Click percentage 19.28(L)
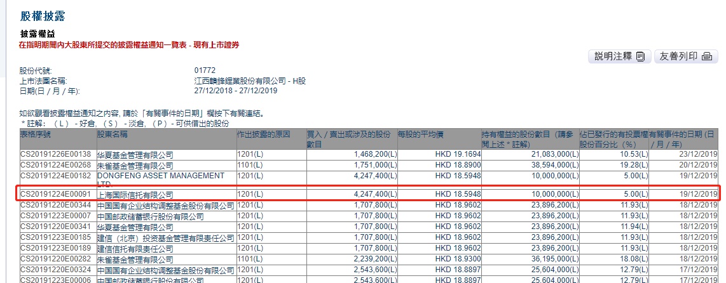 (634, 165)
